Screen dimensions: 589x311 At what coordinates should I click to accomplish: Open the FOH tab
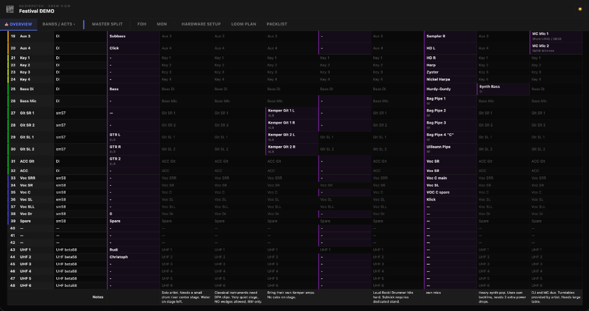tap(141, 24)
